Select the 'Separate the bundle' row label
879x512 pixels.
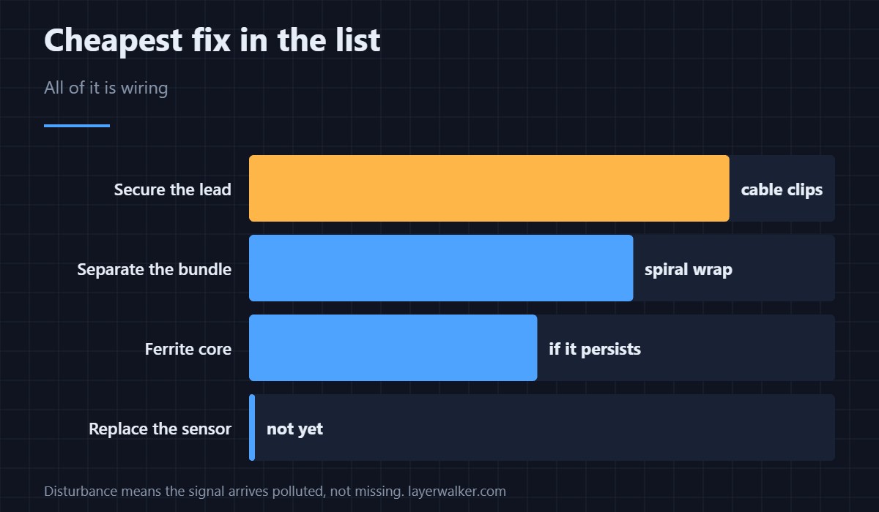click(x=155, y=269)
